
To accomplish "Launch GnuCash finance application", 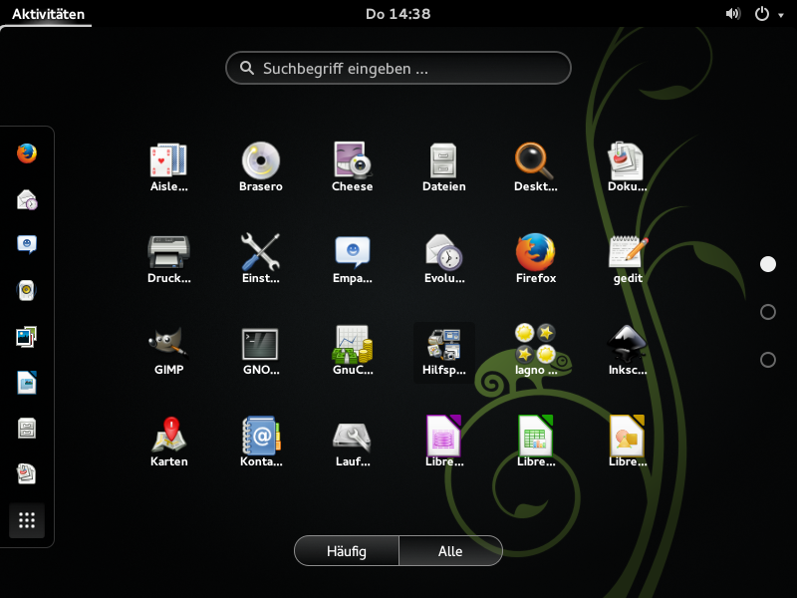I will click(x=353, y=351).
